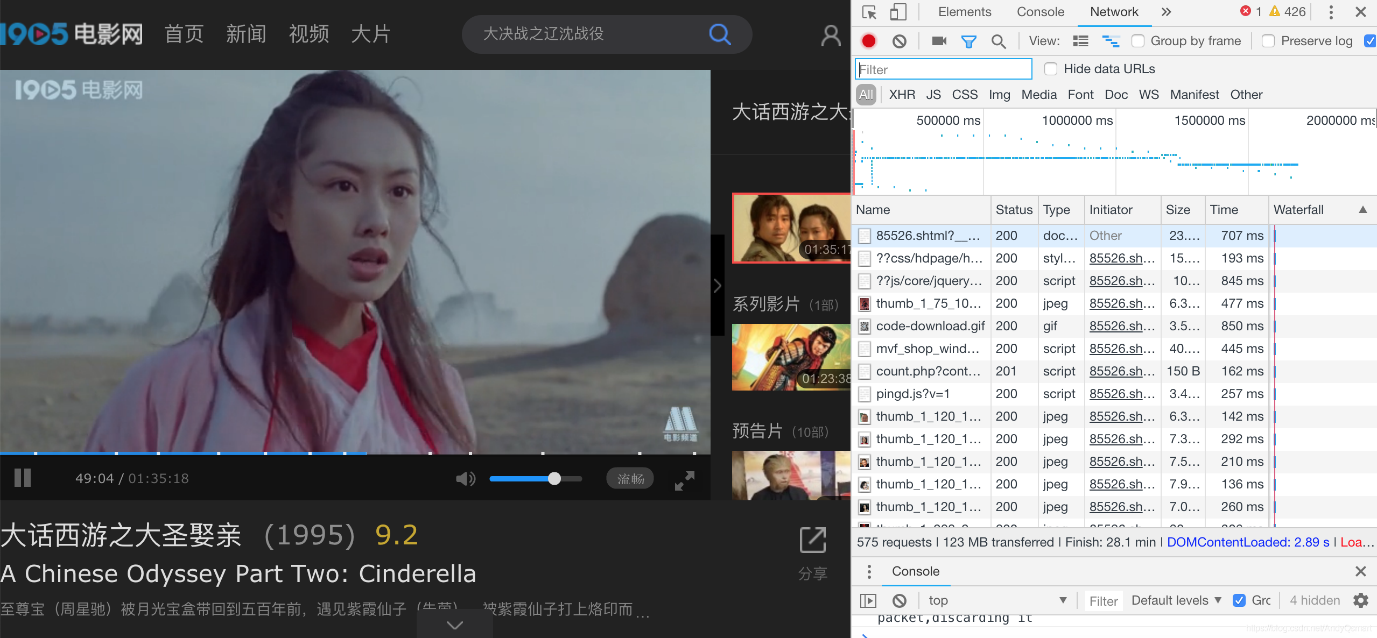Viewport: 1377px width, 638px height.
Task: Click the capture screenshots camera icon
Action: point(939,41)
